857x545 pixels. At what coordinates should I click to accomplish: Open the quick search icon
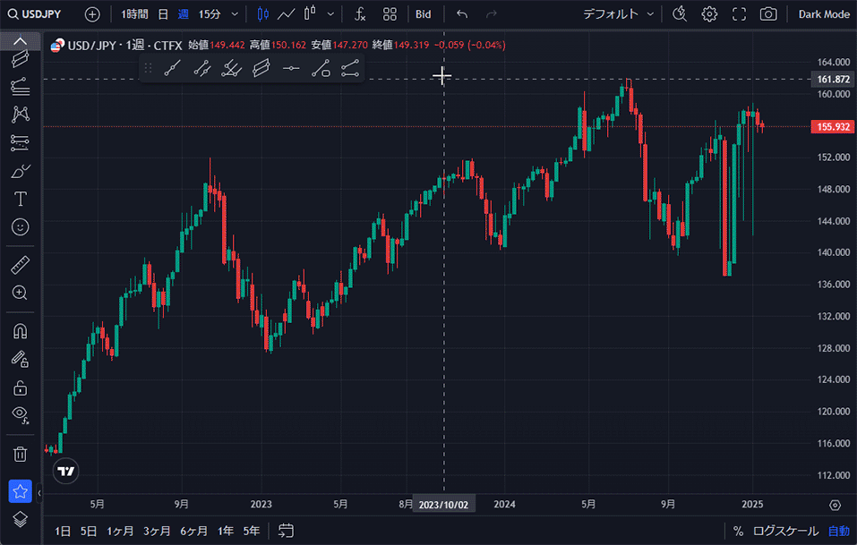click(680, 14)
